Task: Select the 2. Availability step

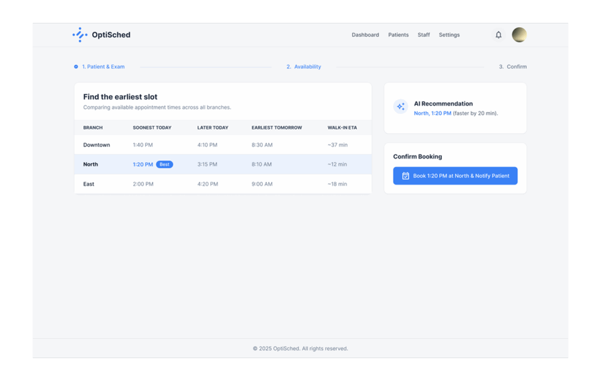Action: click(x=303, y=67)
